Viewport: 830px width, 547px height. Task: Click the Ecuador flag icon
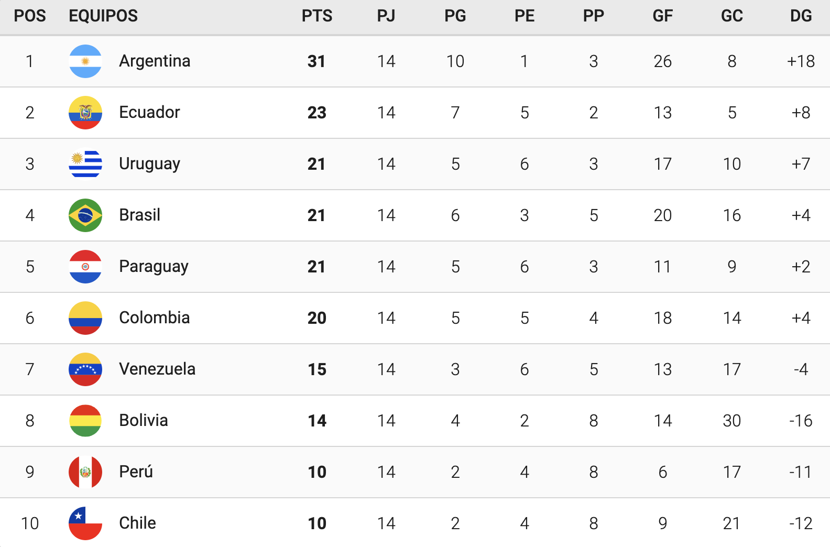pos(85,113)
